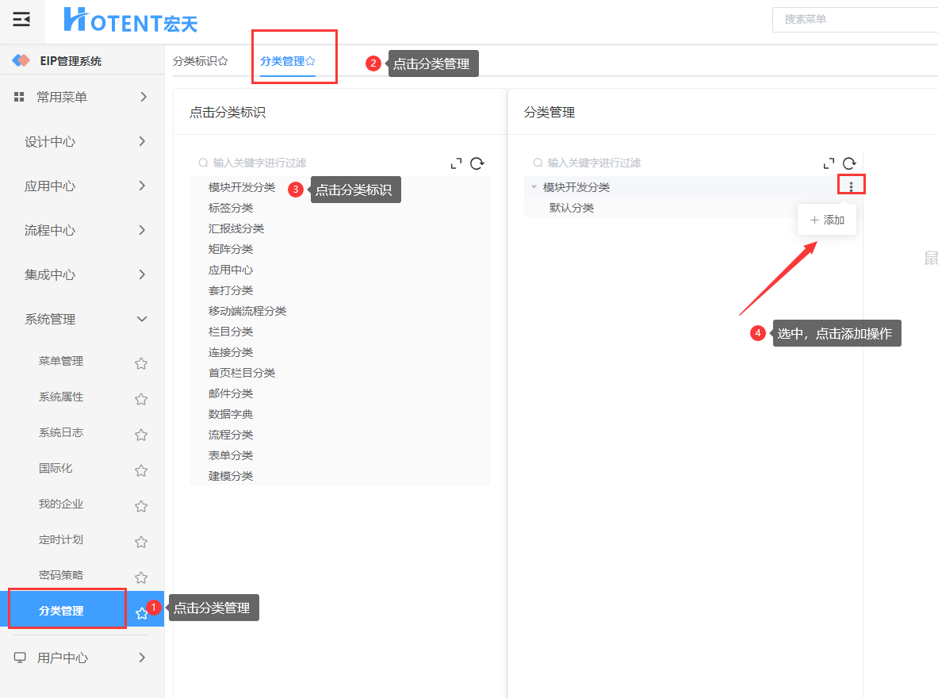938x698 pixels.
Task: Focus right 输入关键字进行过滤 filter field
Action: click(x=594, y=163)
